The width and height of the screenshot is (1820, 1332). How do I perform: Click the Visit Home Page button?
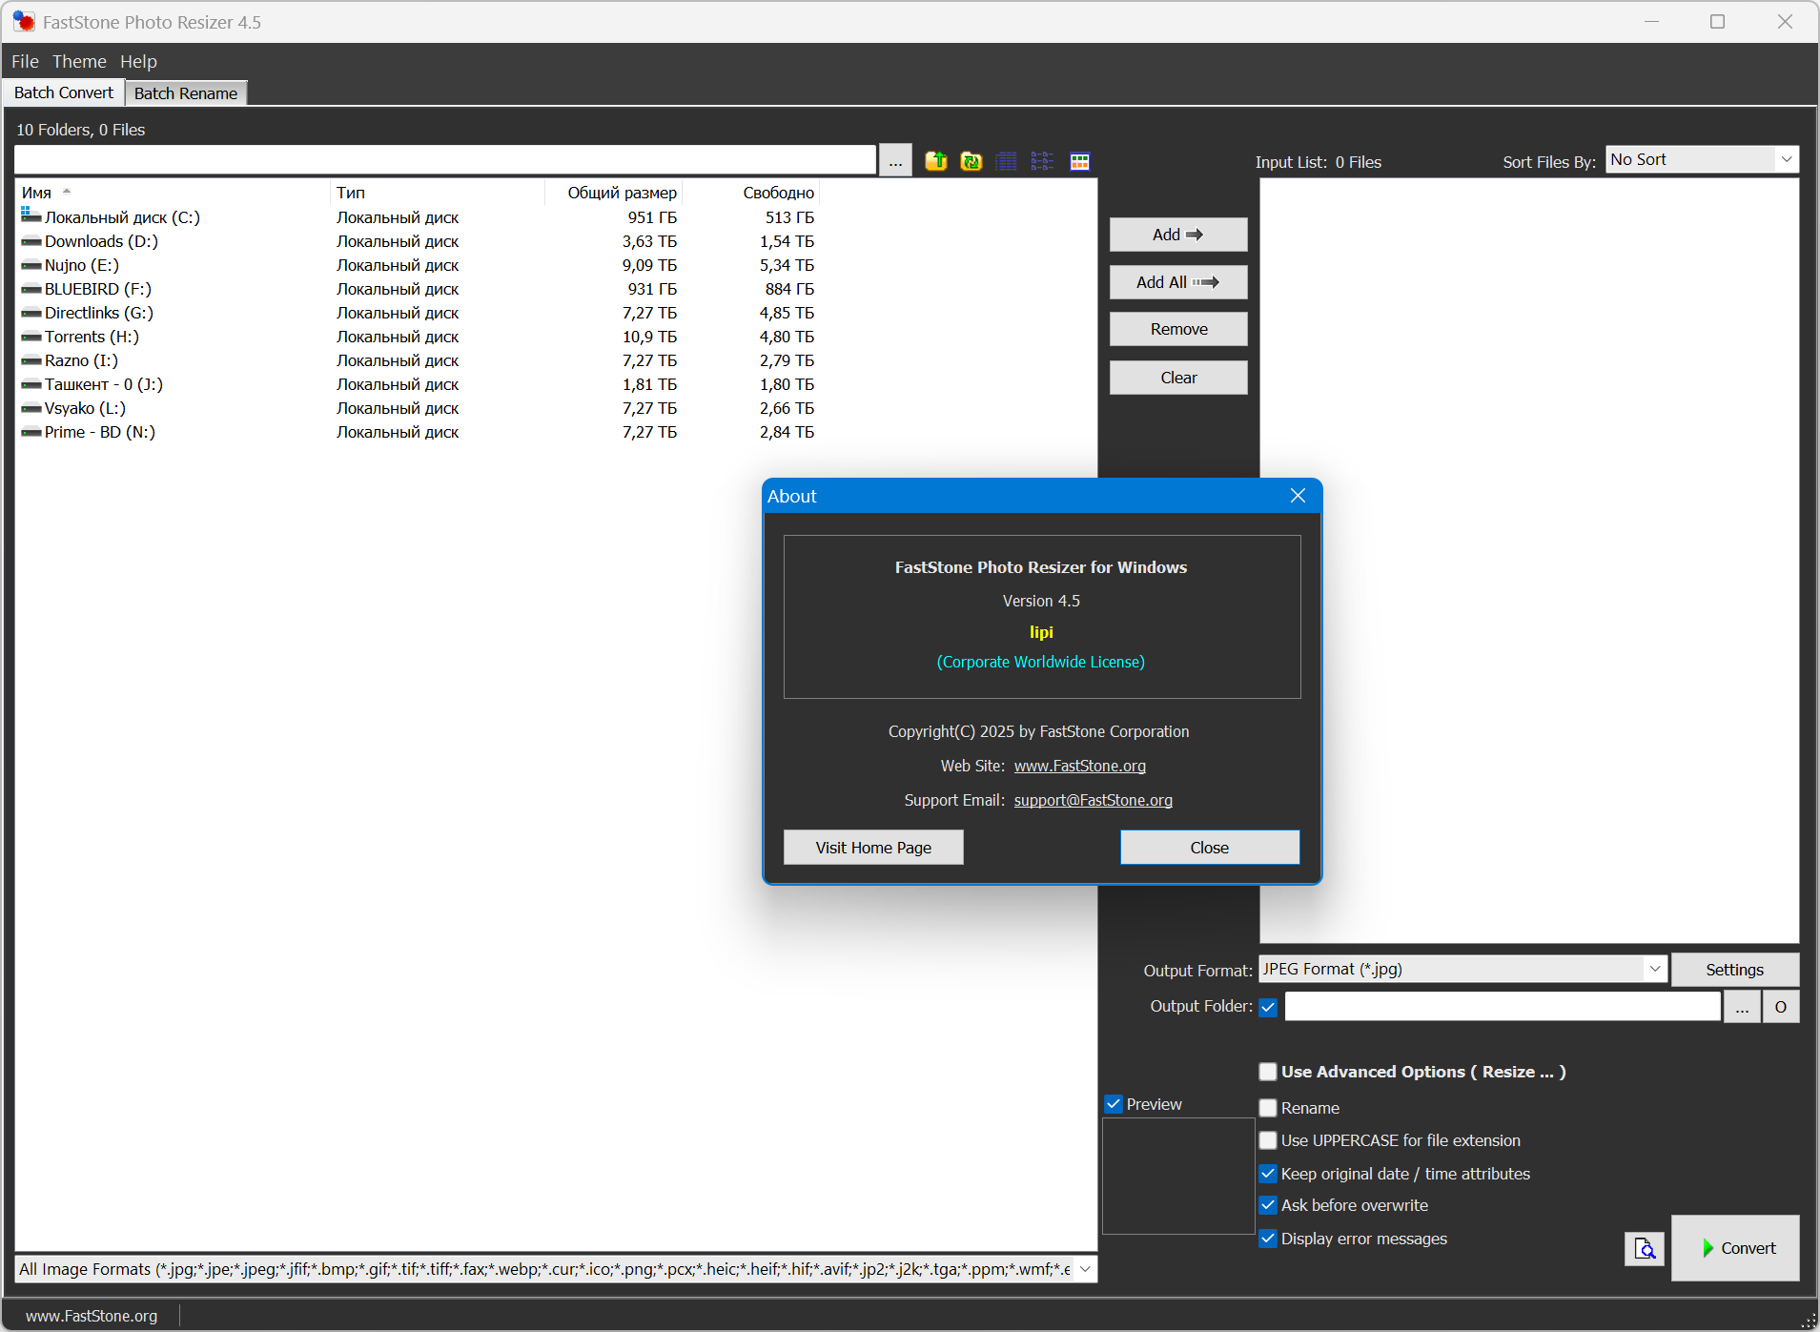click(x=873, y=848)
